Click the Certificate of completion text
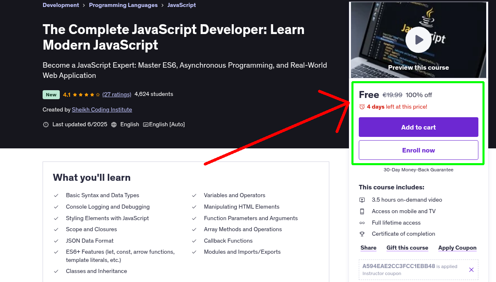The width and height of the screenshot is (496, 282). pyautogui.click(x=403, y=234)
